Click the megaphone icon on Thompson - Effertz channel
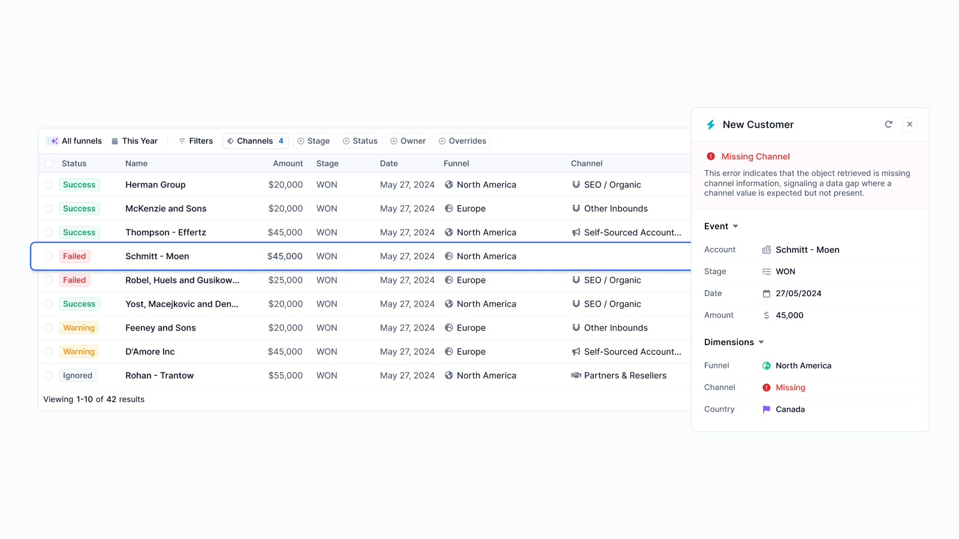The height and width of the screenshot is (539, 959). coord(575,232)
